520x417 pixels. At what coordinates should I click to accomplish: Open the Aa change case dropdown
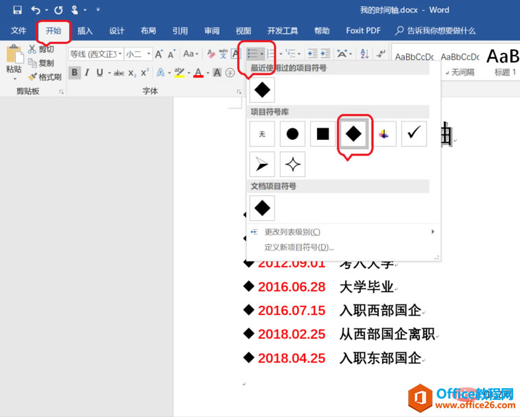[x=191, y=53]
